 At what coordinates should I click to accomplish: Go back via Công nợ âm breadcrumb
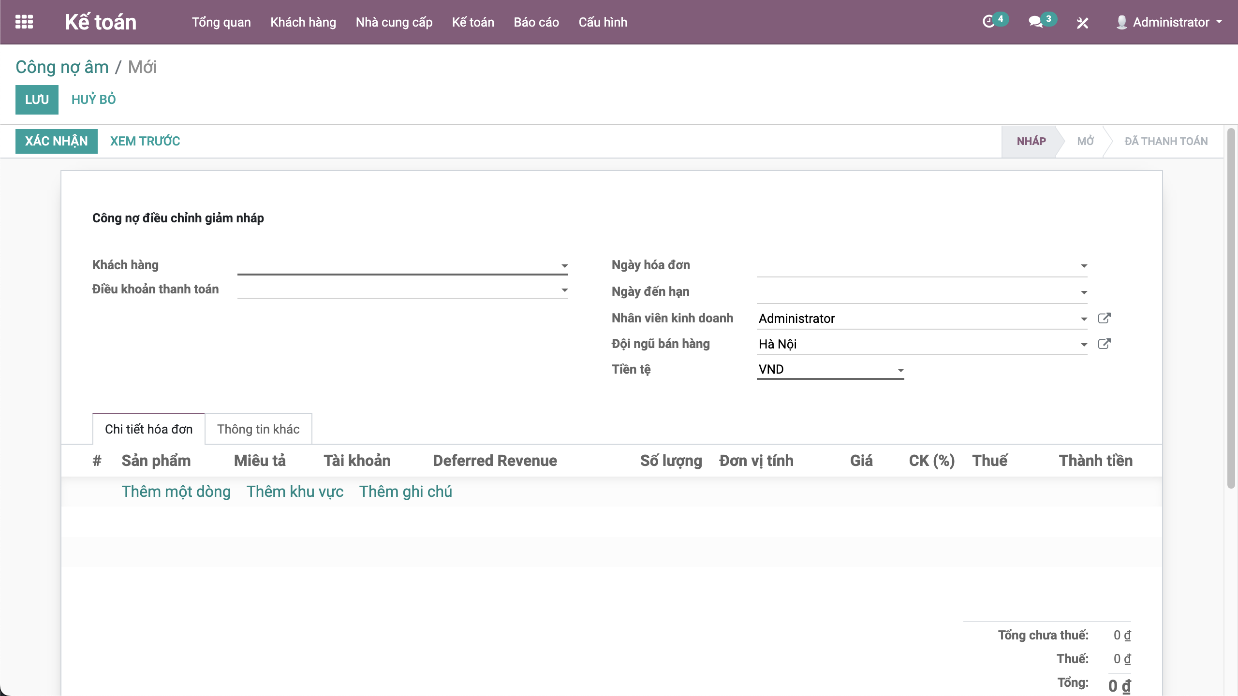pyautogui.click(x=62, y=67)
